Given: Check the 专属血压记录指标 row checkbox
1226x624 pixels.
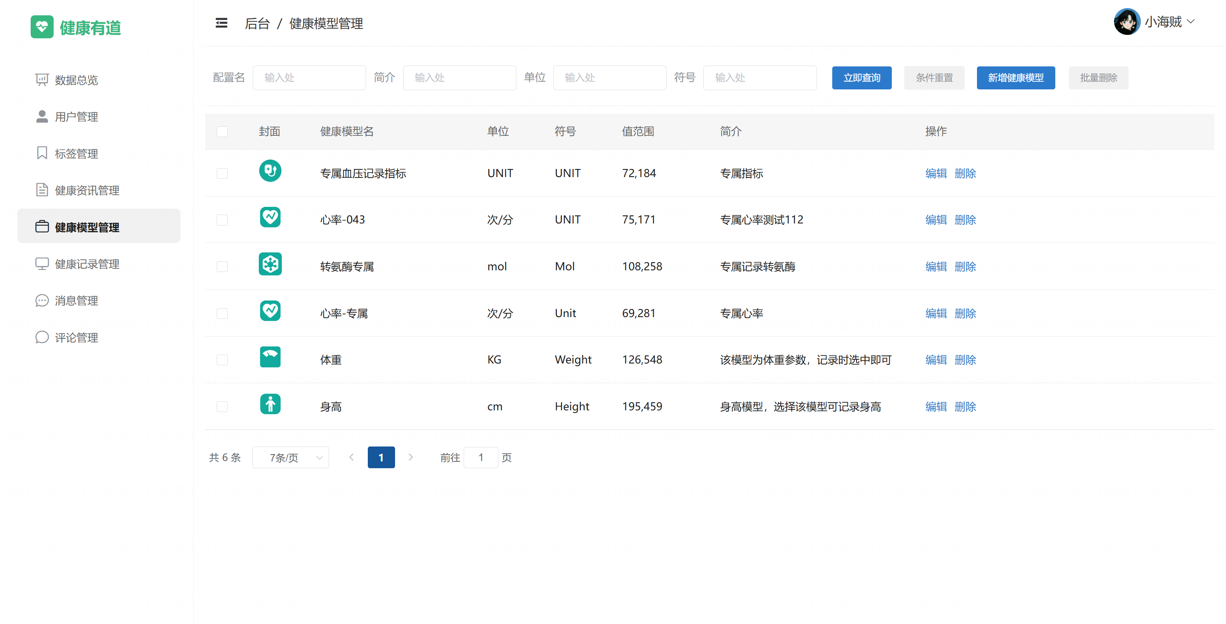Looking at the screenshot, I should pos(222,173).
